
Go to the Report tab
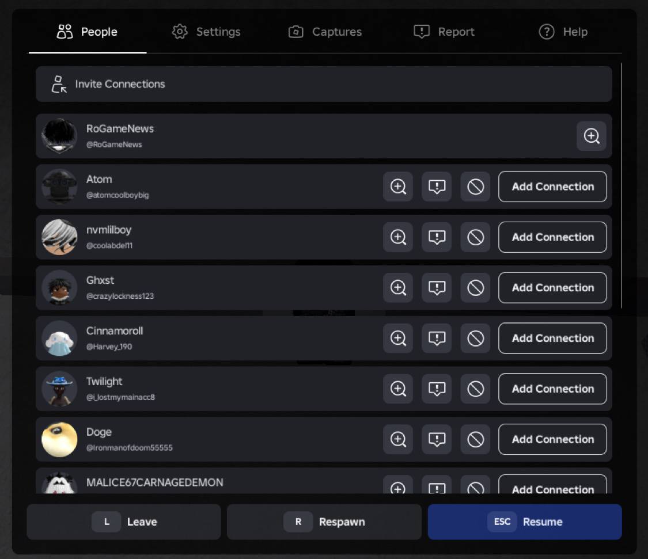444,32
